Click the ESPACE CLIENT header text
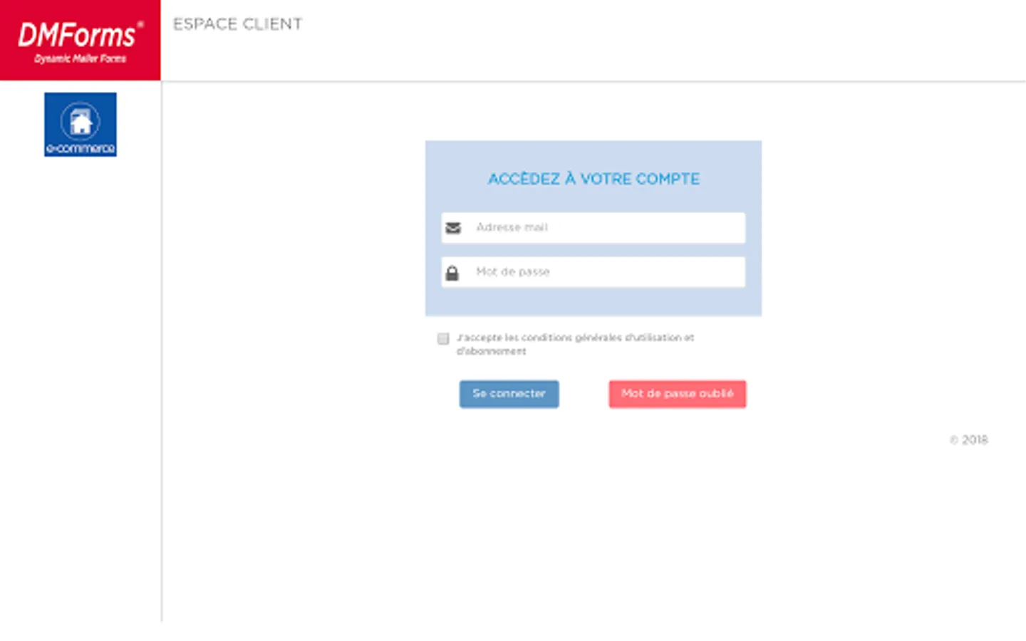Screen dimensions: 1026x641 237,24
